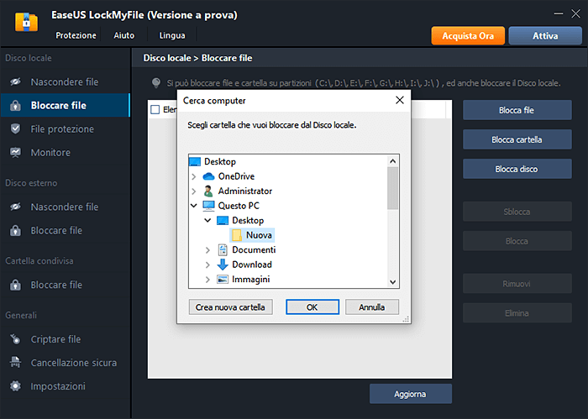Expand the Administrator tree node

tap(194, 191)
